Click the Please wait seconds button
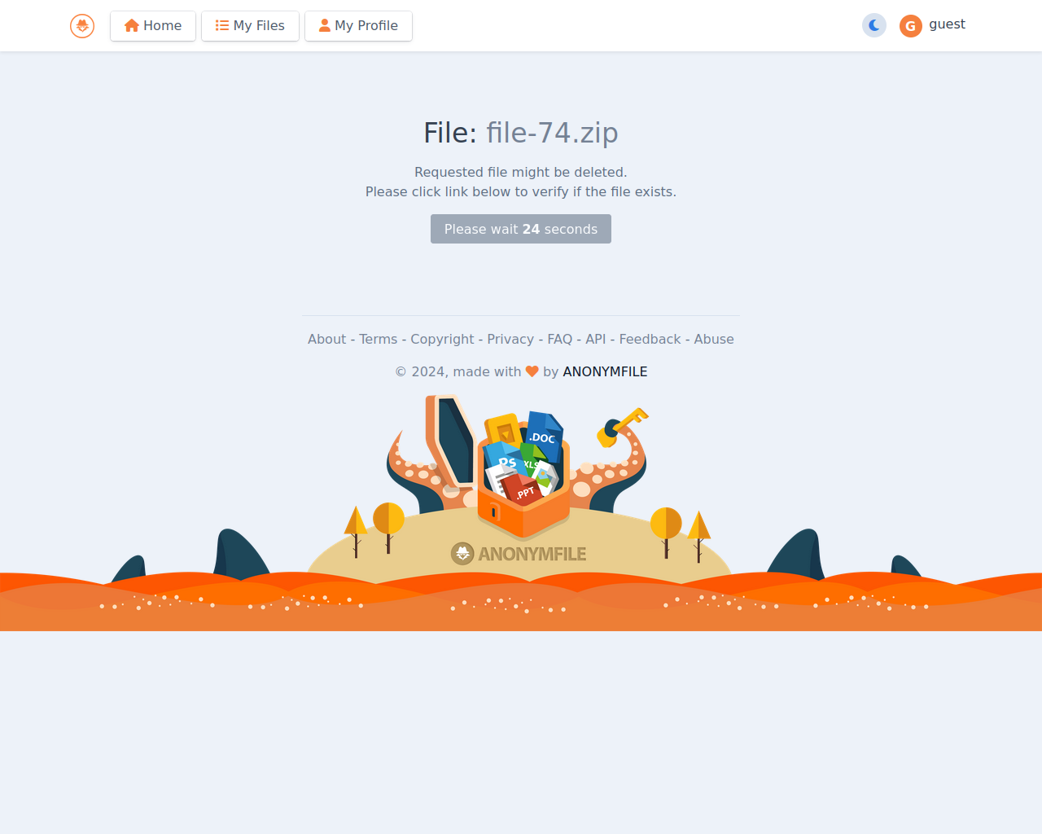1042x834 pixels. click(521, 229)
